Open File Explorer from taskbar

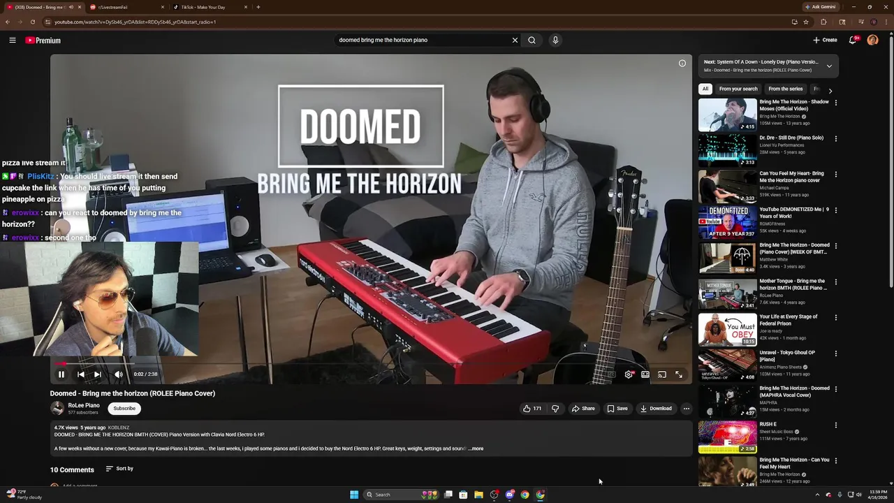point(478,495)
